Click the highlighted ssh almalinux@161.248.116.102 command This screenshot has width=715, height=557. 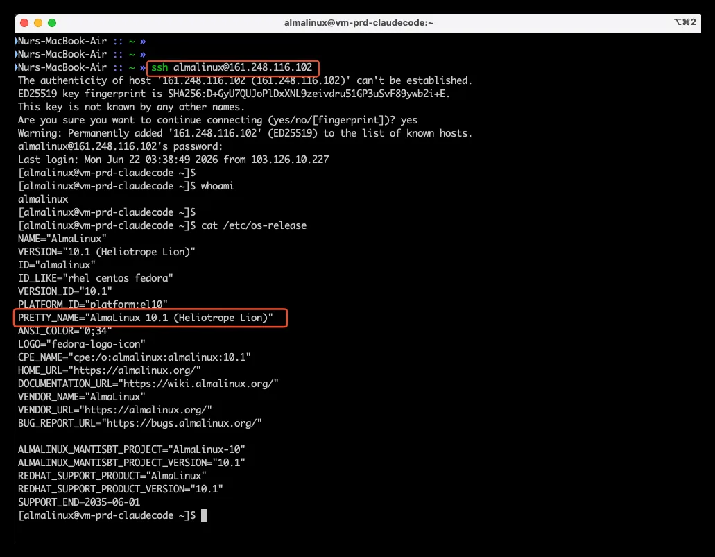pos(233,67)
